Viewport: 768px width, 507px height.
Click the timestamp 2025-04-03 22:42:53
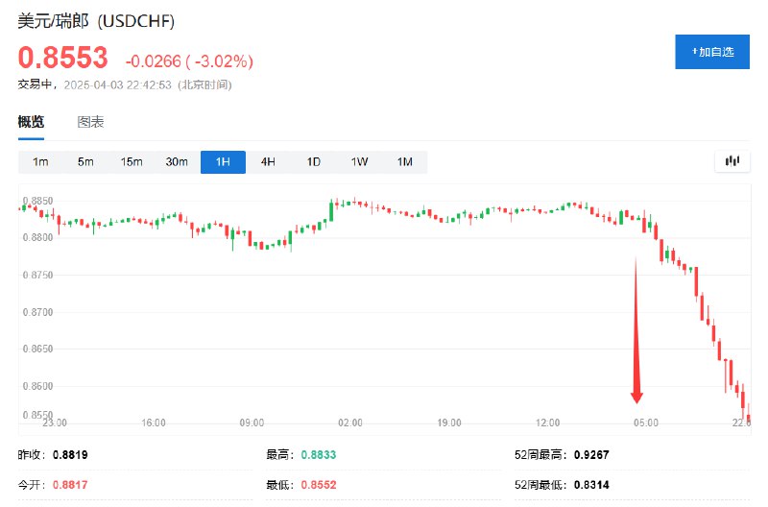pos(117,84)
